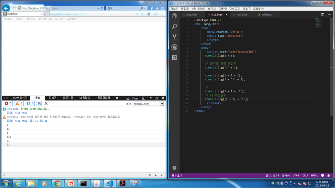Viewport: 335px width, 188px height.
Task: Refresh the page in Internet Explorer
Action: (102, 8)
